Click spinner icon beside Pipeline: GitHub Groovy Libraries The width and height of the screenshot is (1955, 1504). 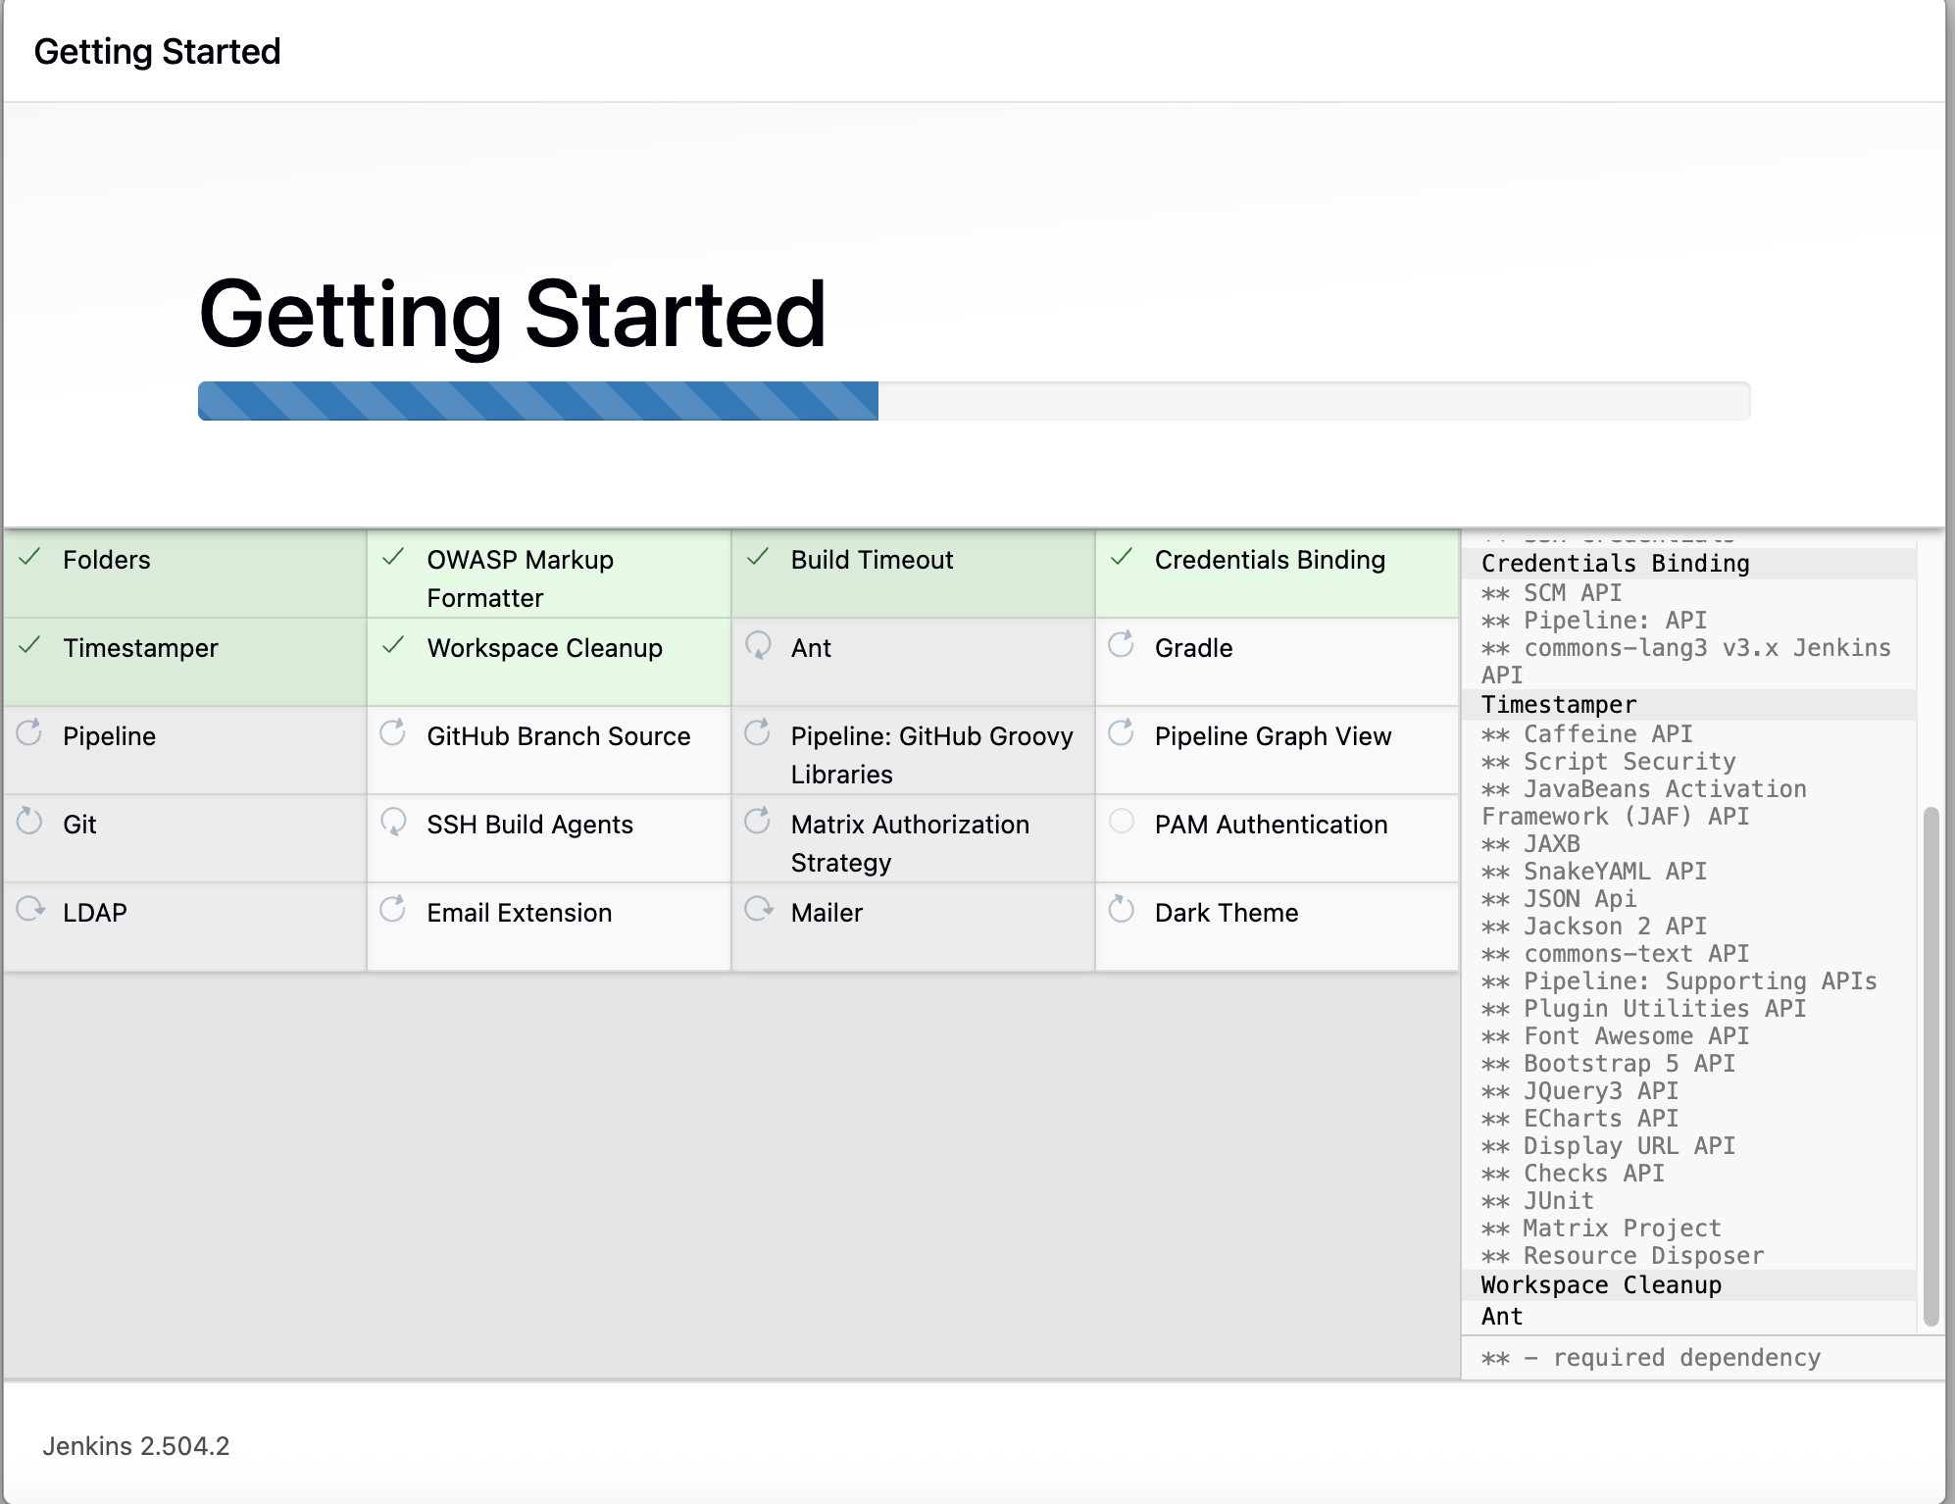[x=758, y=732]
